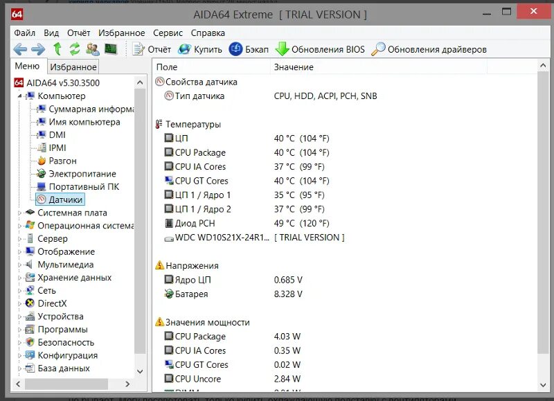Screen dimensions: 554x401
Task: Switch to the Меню tab
Action: 27,66
